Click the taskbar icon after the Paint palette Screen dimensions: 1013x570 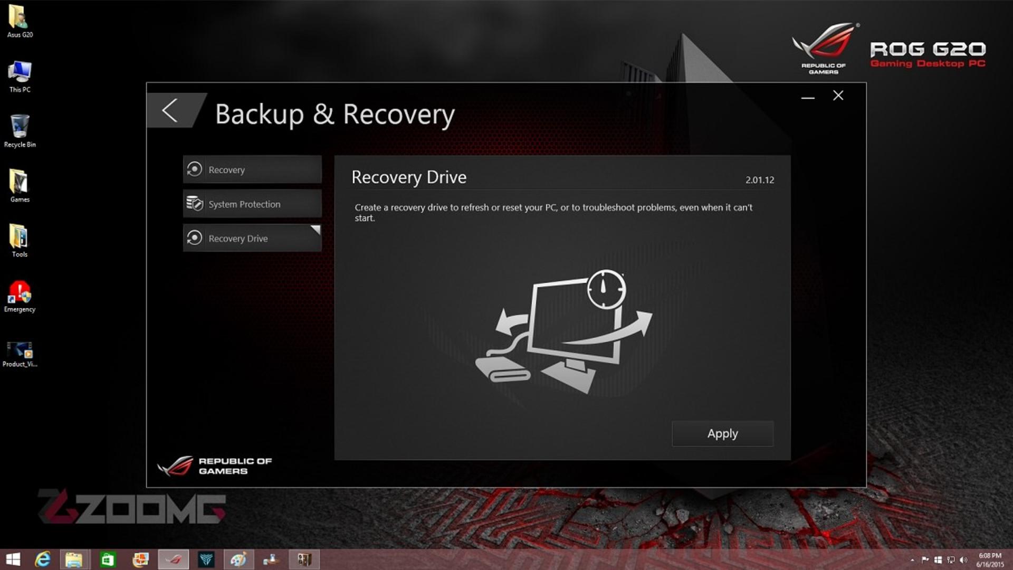coord(271,559)
